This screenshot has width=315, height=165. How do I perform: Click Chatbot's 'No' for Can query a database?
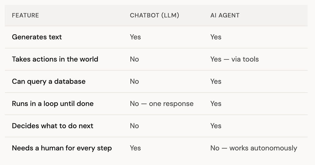[134, 81]
